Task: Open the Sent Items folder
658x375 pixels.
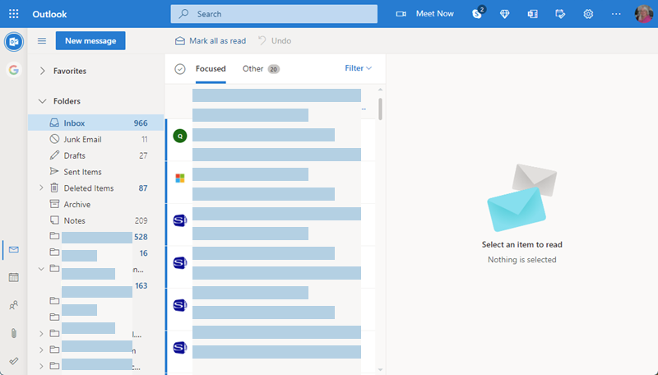Action: pos(95,172)
